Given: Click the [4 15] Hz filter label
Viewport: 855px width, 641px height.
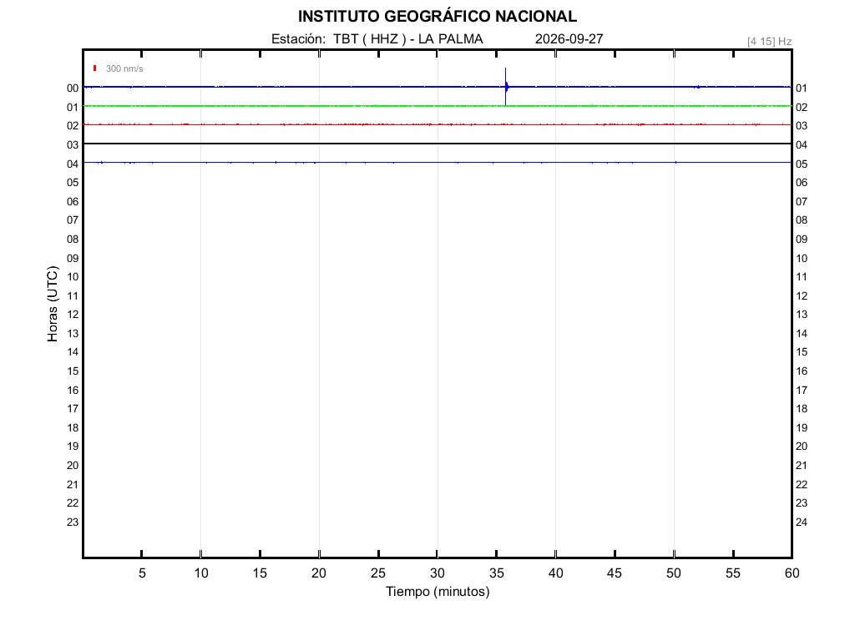Looking at the screenshot, I should pyautogui.click(x=769, y=42).
